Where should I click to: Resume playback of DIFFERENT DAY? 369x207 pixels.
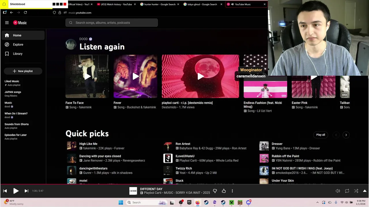tap(16, 191)
